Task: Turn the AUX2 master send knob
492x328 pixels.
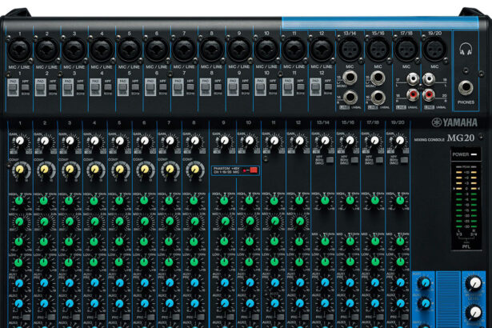Action: coord(425,303)
